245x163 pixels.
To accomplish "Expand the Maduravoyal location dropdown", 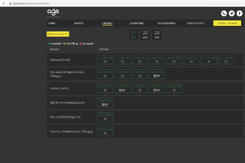I will click(x=58, y=34).
